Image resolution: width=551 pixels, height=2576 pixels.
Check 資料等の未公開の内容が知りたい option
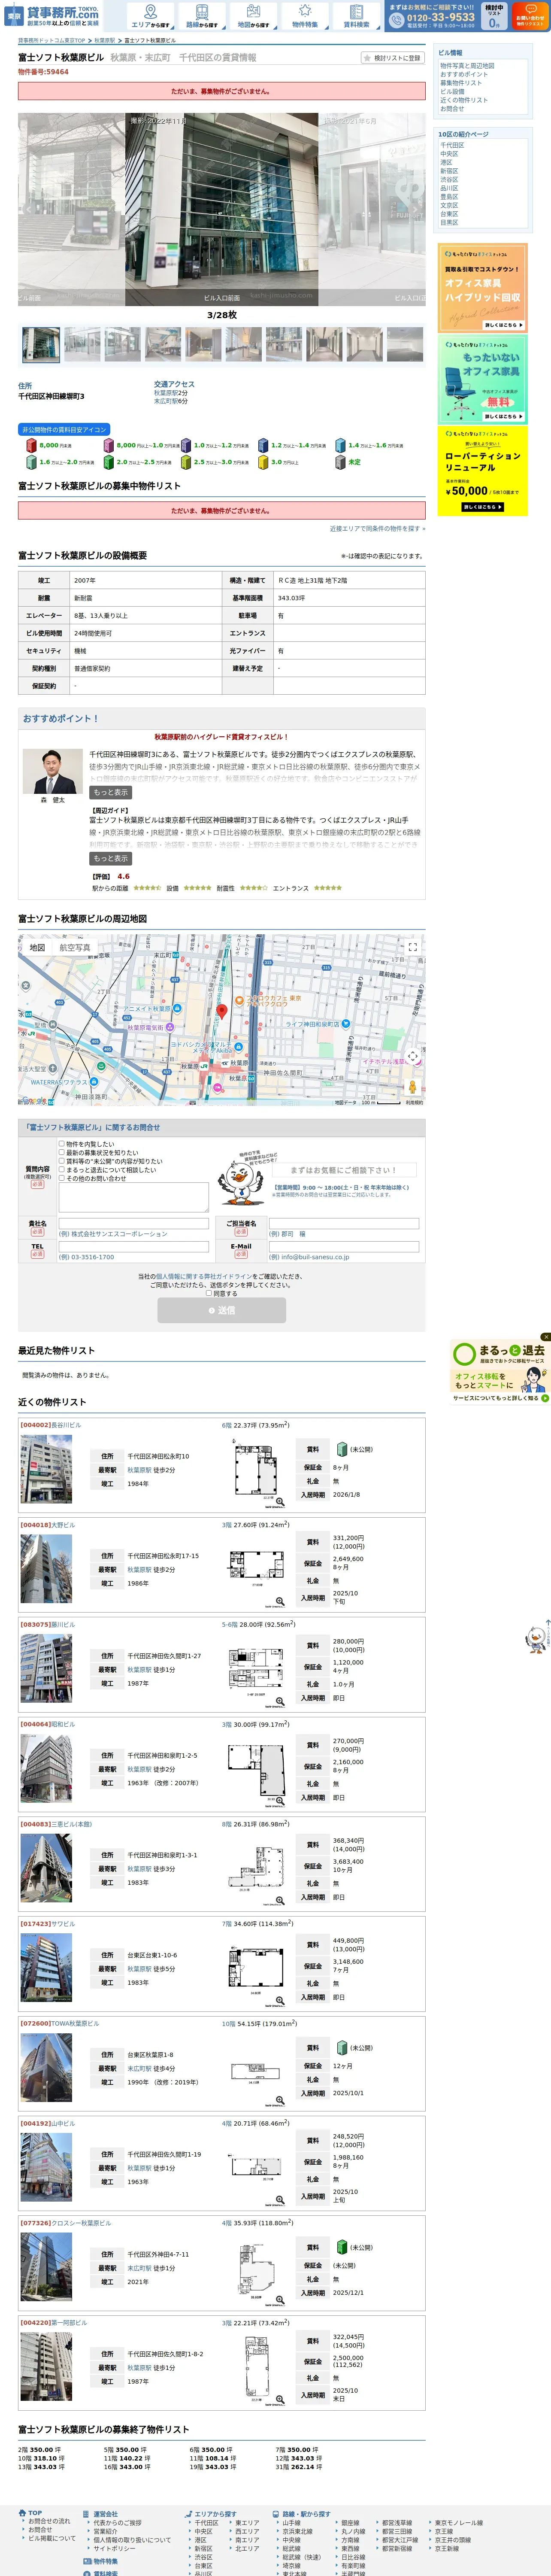coord(61,1161)
